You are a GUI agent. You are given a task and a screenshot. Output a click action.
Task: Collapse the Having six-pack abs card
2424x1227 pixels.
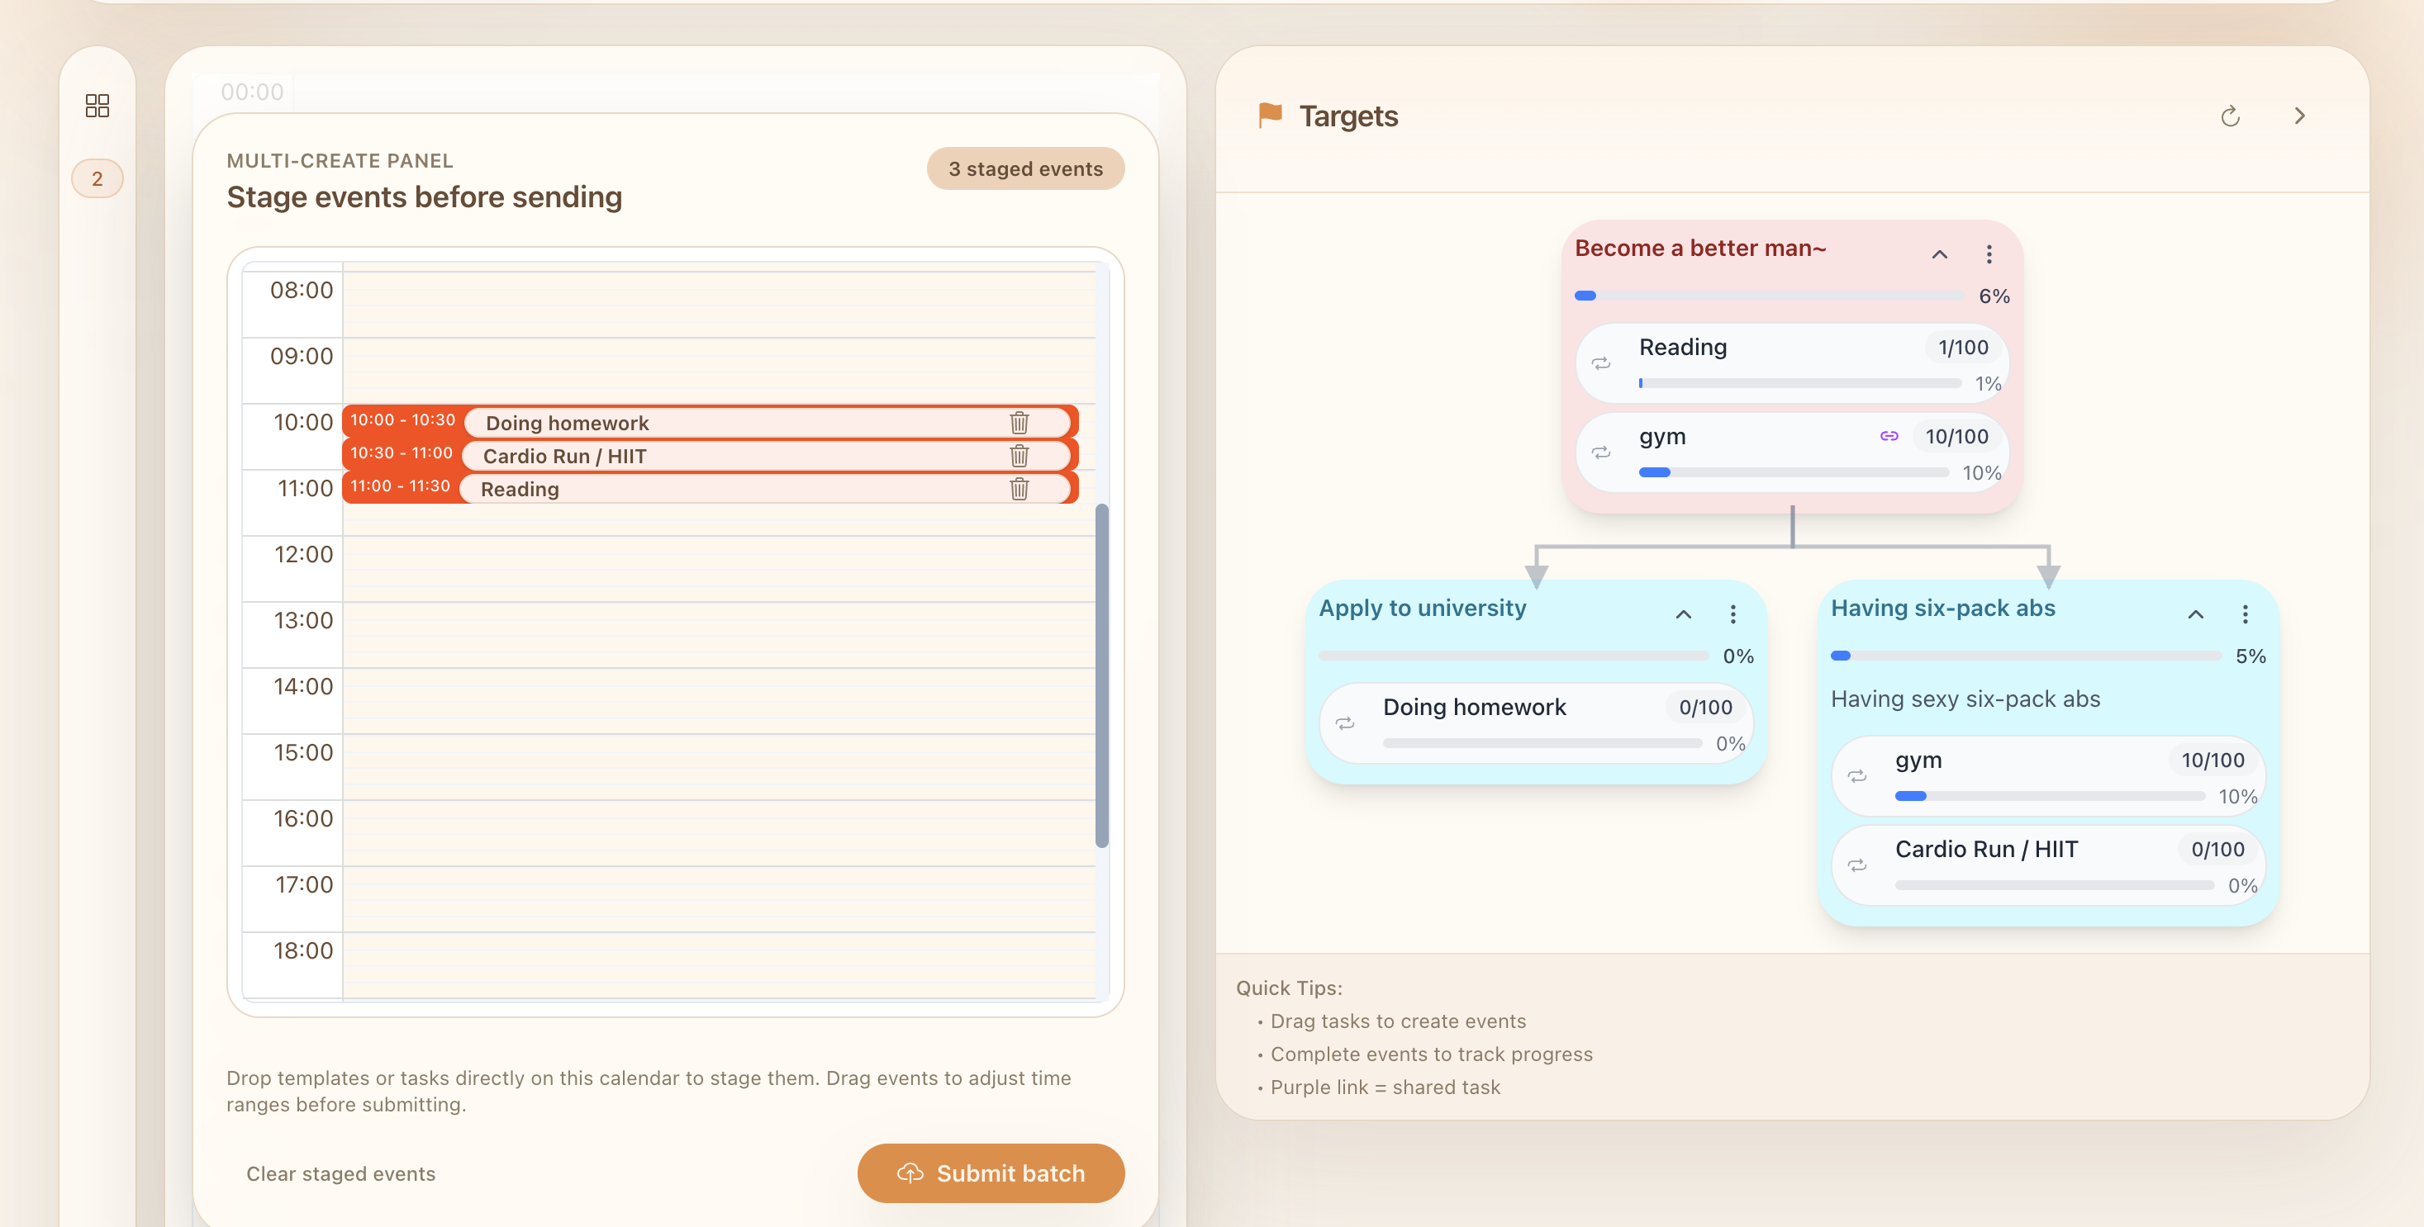(2195, 614)
